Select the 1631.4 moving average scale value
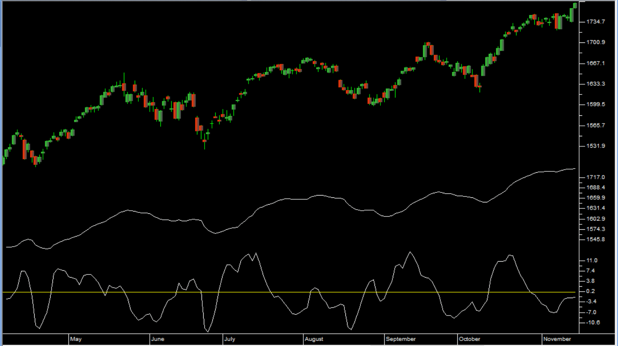 point(595,208)
